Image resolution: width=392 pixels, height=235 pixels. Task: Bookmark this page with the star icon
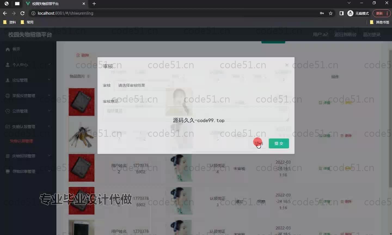tap(331, 13)
